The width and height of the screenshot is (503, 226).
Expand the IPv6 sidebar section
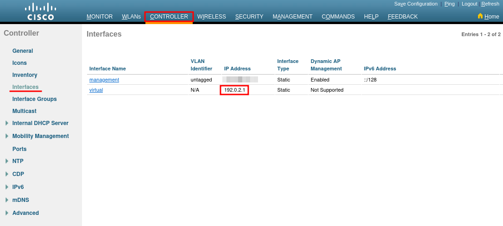[6, 187]
